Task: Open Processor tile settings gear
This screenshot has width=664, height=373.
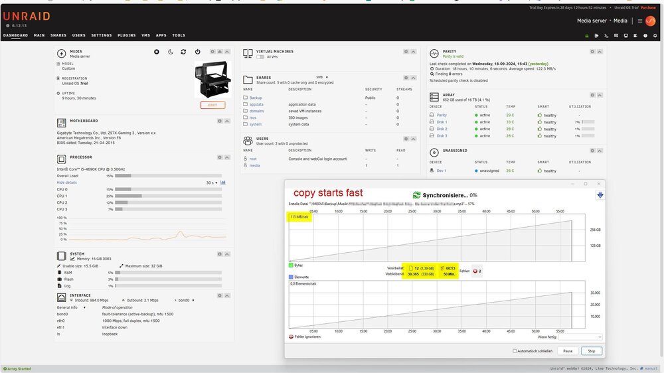Action: coord(220,157)
